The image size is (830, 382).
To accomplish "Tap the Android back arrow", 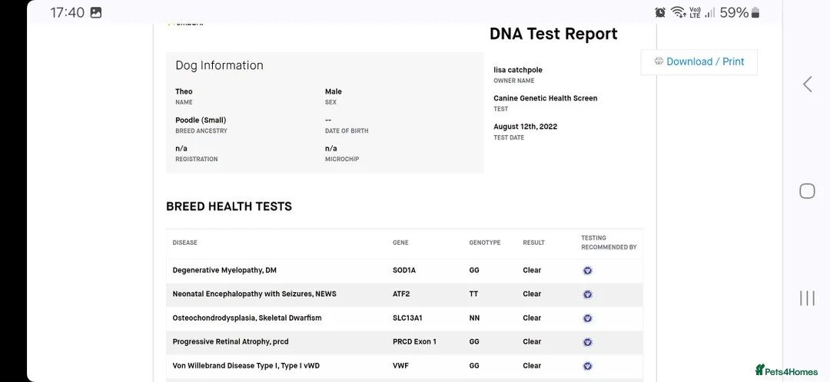I will (807, 84).
